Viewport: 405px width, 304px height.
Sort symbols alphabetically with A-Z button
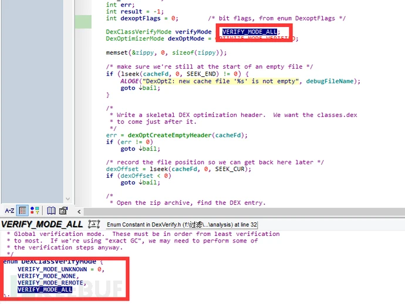[x=9, y=211]
